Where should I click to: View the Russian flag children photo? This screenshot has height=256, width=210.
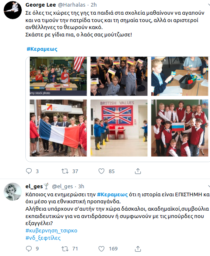pyautogui.click(x=180, y=128)
